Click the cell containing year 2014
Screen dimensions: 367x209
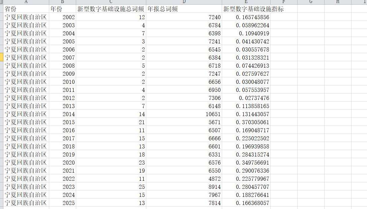click(62, 114)
